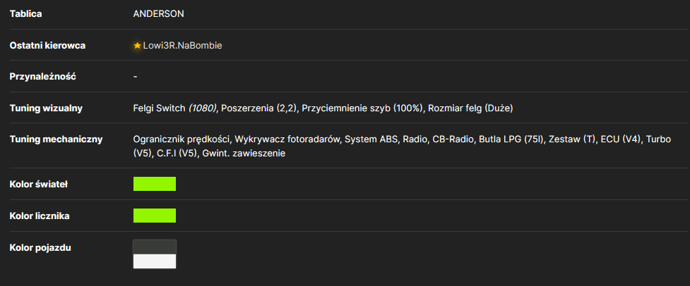The width and height of the screenshot is (690, 286).
Task: Click the Gwint. zawieszenie entry
Action: click(x=244, y=154)
